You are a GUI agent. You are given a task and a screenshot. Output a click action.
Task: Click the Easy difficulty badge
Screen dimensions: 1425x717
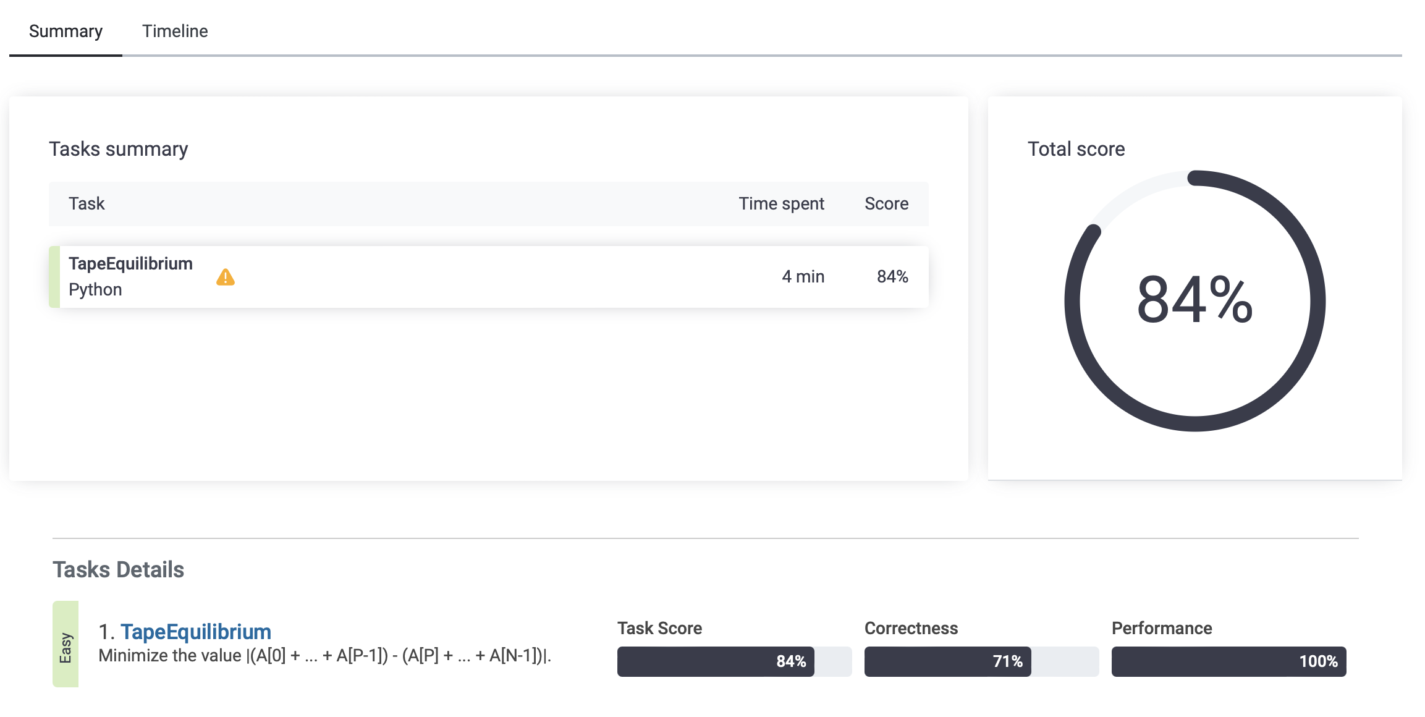pos(66,644)
